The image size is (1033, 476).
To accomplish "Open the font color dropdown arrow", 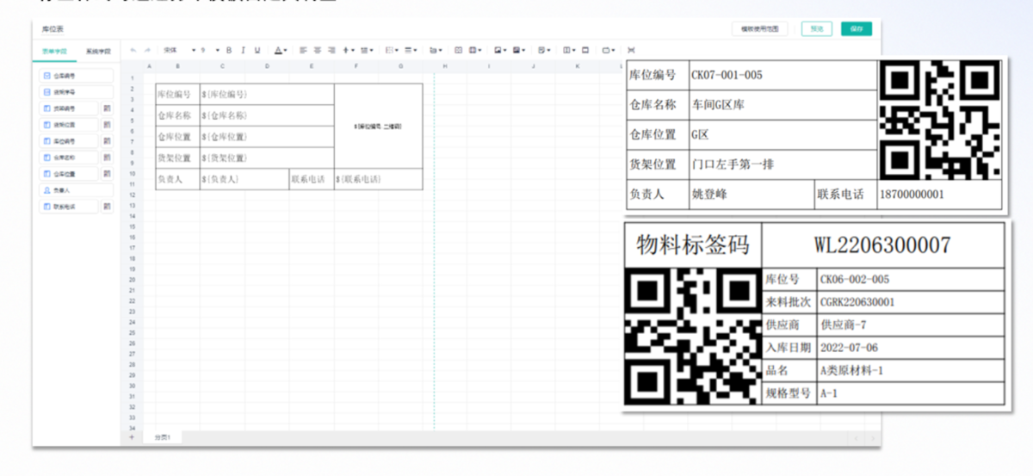I will (x=285, y=50).
